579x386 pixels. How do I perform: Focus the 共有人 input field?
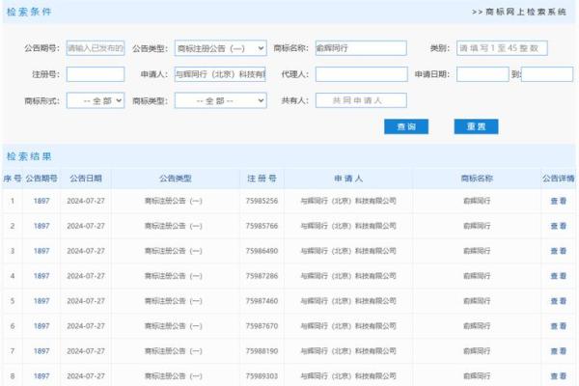[x=361, y=100]
